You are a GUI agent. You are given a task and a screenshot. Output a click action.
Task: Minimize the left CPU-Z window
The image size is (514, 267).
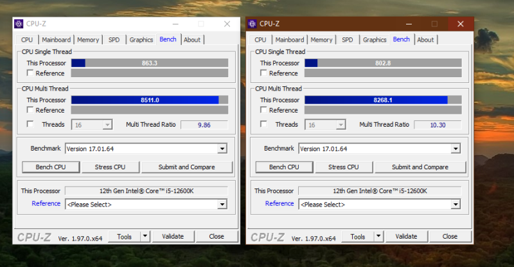click(175, 24)
